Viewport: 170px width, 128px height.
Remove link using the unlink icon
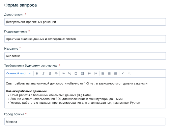click(x=69, y=74)
